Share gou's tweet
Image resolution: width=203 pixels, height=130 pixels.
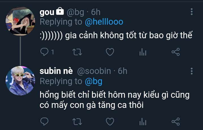[x=176, y=52]
